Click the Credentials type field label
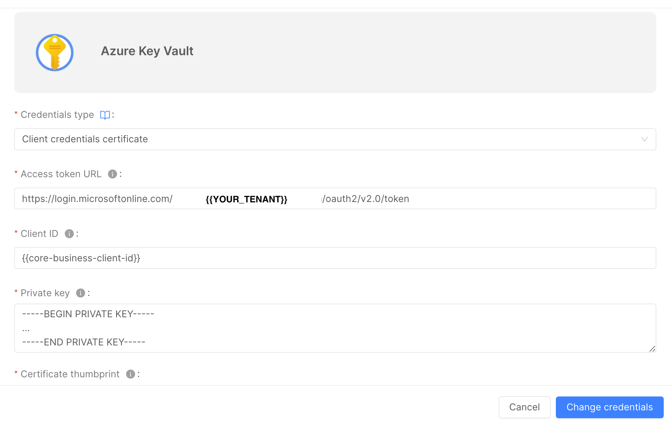Viewport: 672px width, 422px height. point(57,115)
